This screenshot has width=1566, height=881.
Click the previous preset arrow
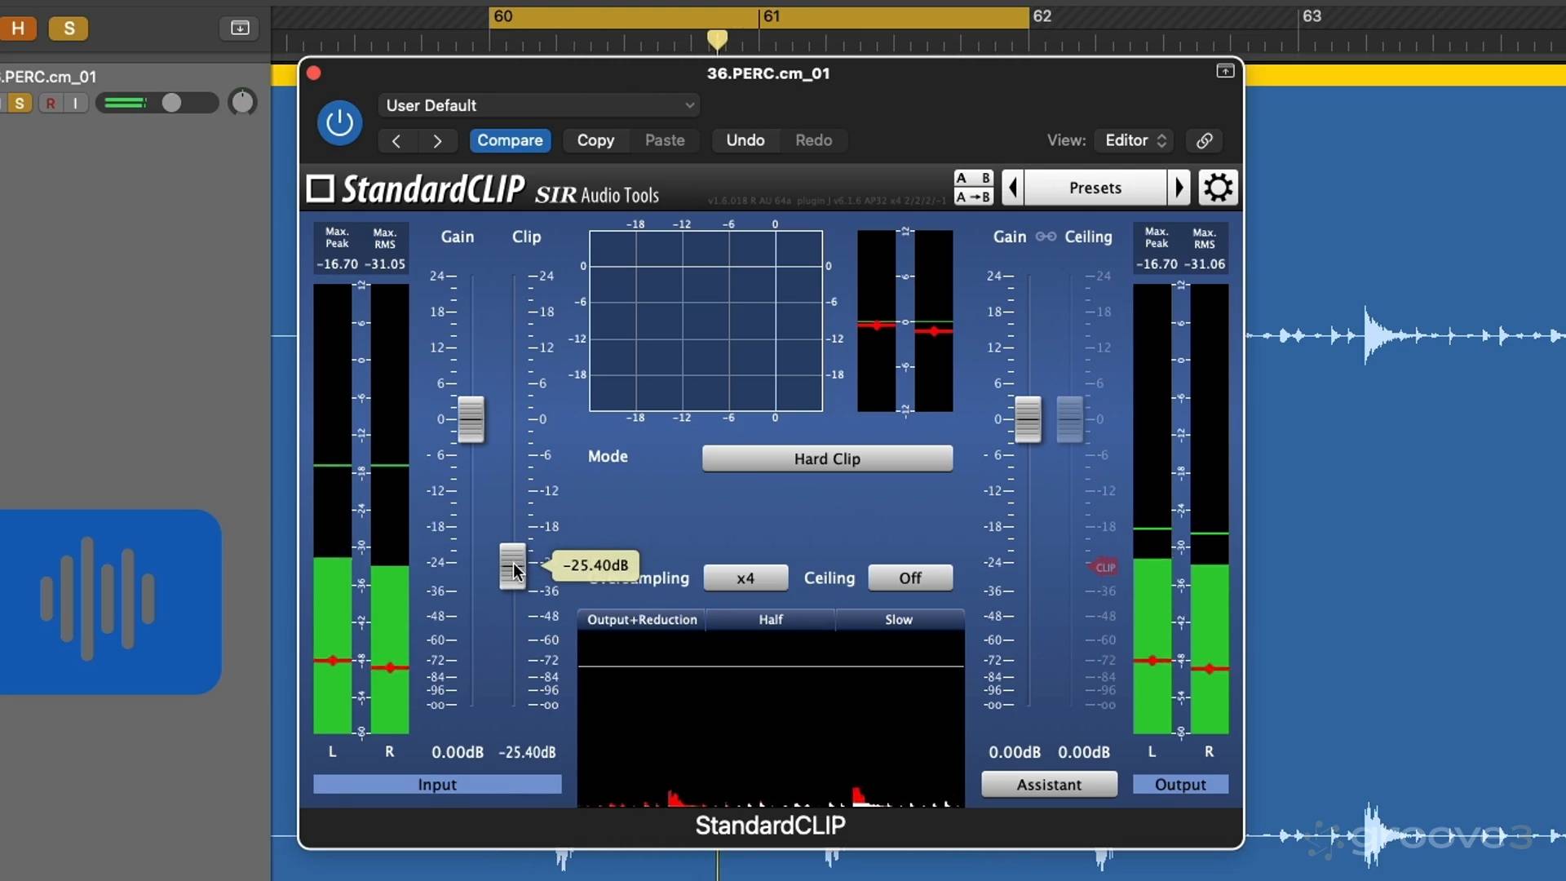(x=1011, y=187)
